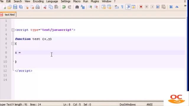Run the macro multiple times icon
This screenshot has height=106, width=189.
tap(158, 7)
